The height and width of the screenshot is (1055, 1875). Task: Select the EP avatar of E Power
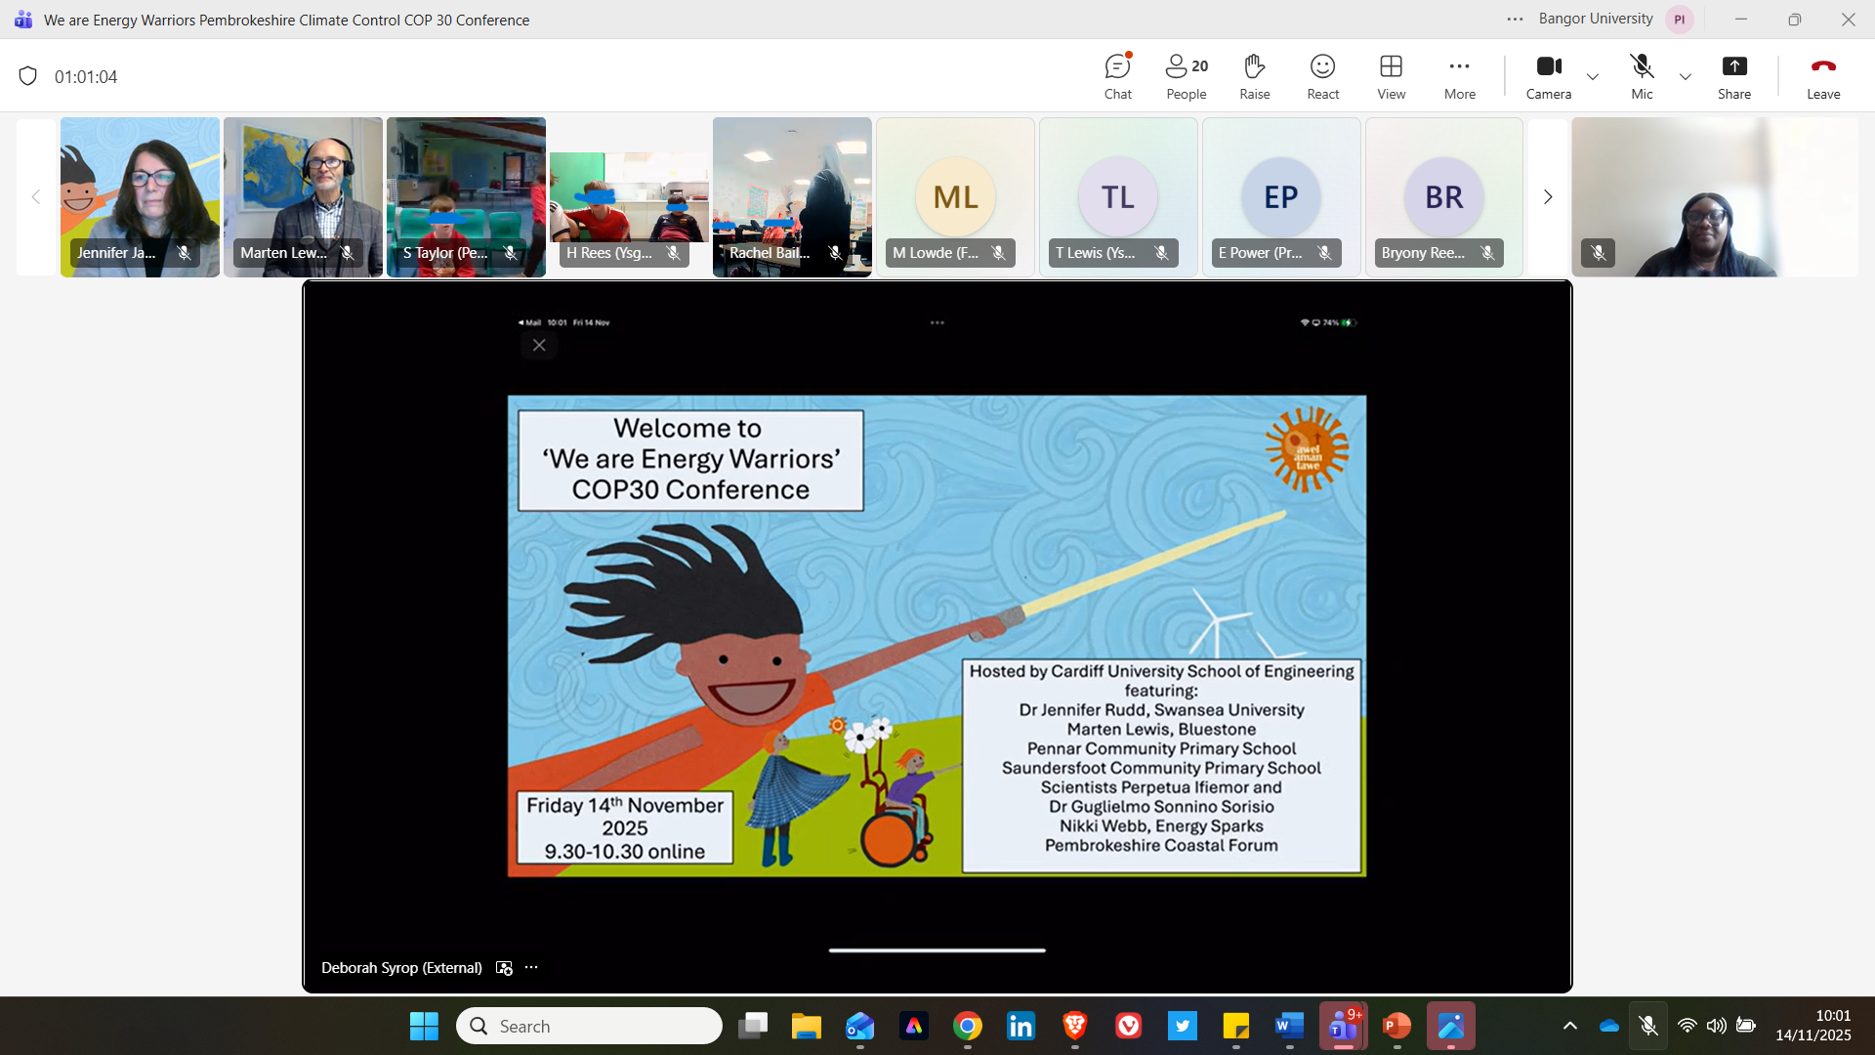tap(1281, 197)
